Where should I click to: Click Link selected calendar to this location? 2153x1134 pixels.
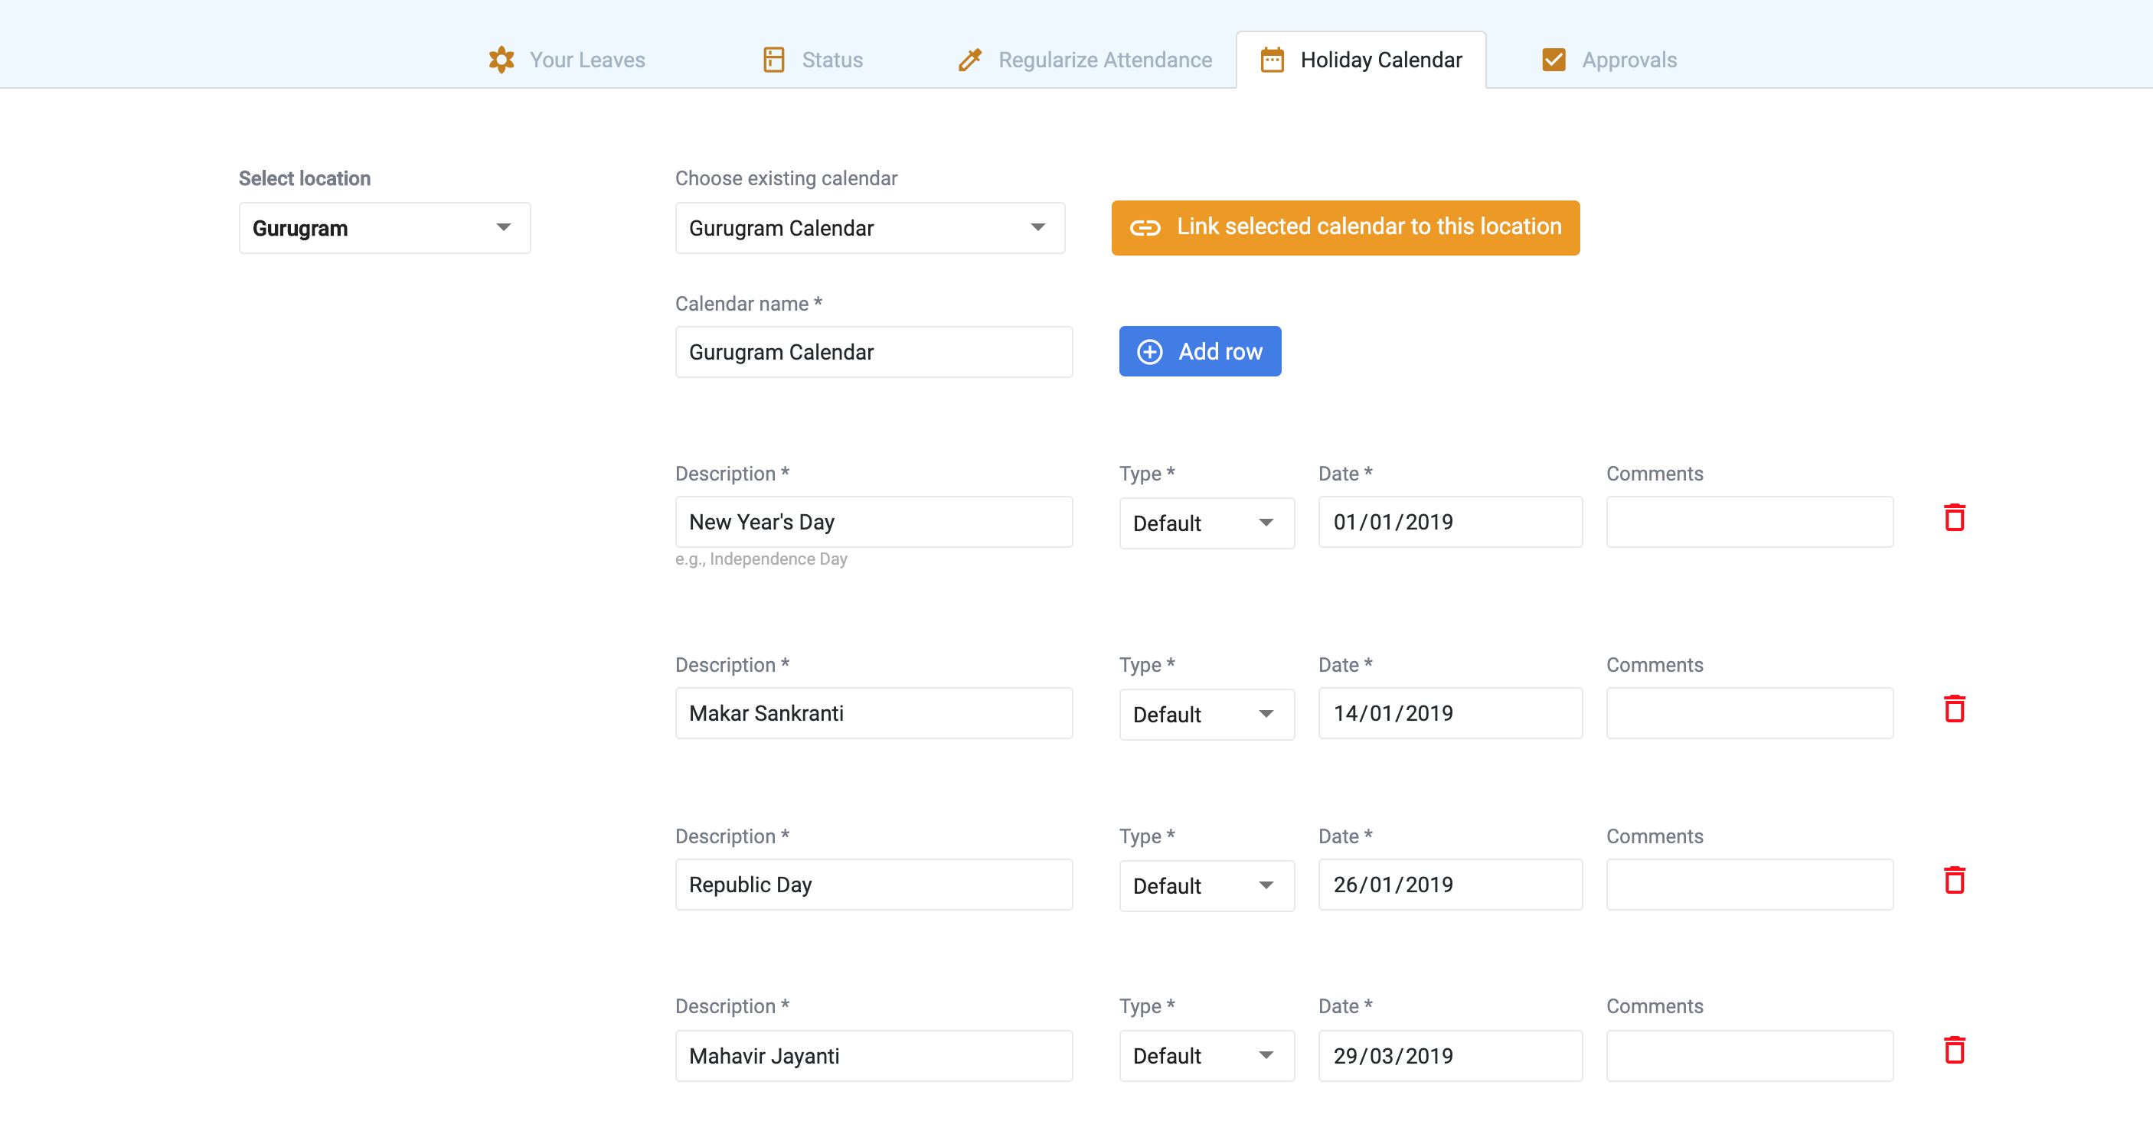1346,227
